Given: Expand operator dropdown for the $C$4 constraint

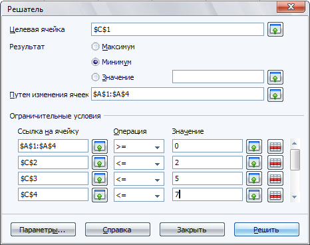Looking at the screenshot, I should pos(139,195).
